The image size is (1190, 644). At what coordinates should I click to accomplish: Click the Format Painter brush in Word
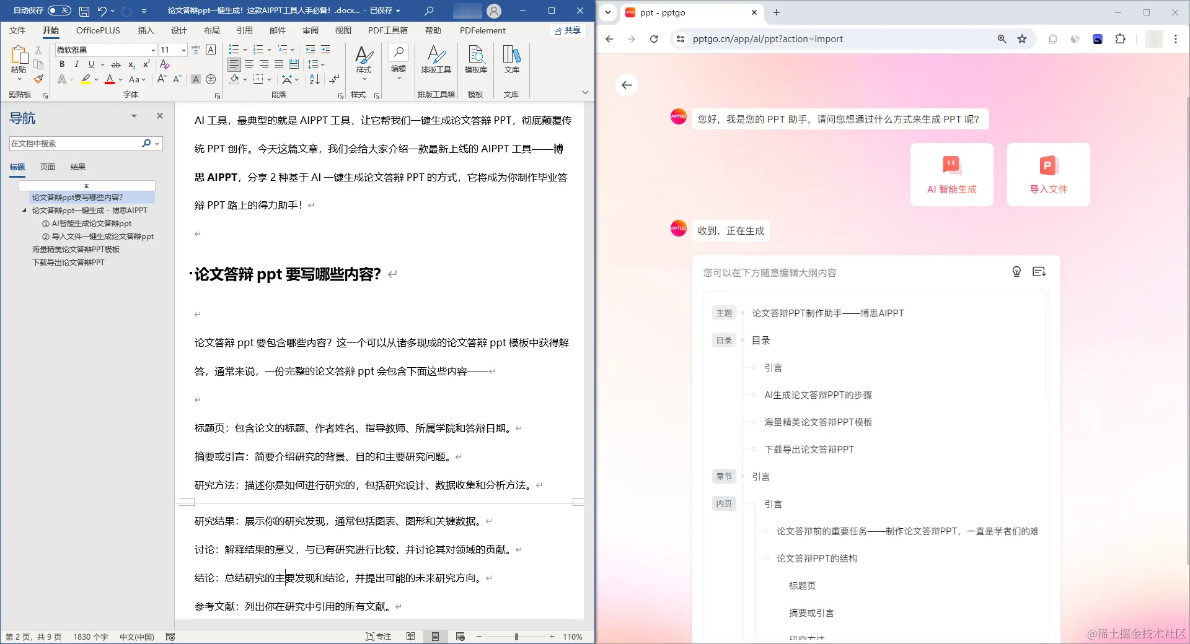(38, 79)
